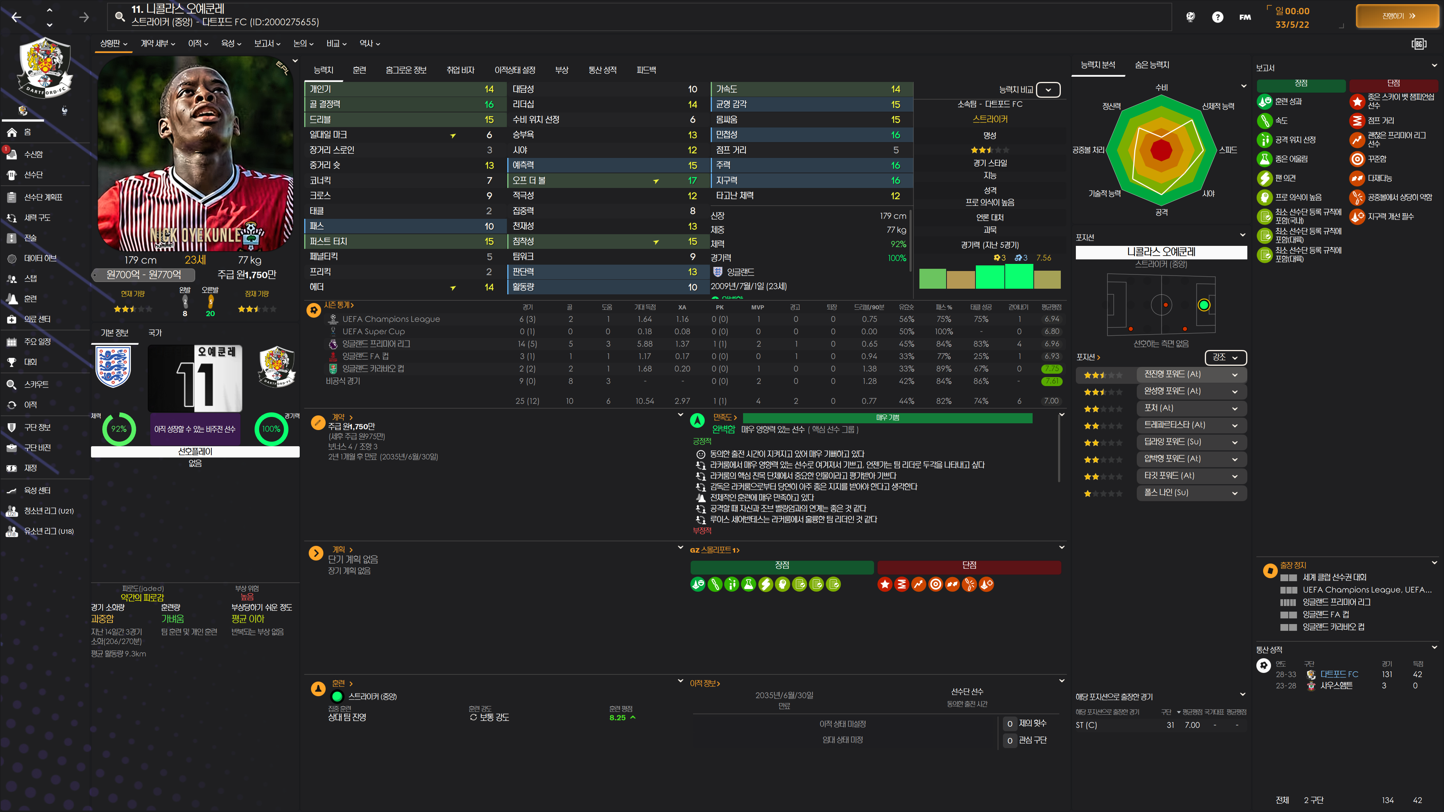Viewport: 1444px width, 812px height.
Task: Open the 육성 dropdown menu
Action: [x=232, y=43]
